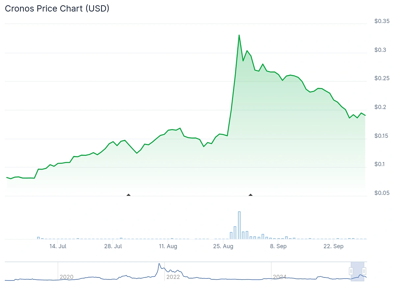Click the event marker triangle near early September
Screen dimensions: 395x288
pyautogui.click(x=250, y=195)
